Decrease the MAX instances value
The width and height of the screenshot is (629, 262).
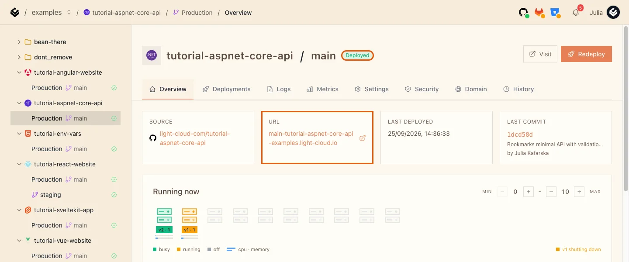(x=551, y=192)
